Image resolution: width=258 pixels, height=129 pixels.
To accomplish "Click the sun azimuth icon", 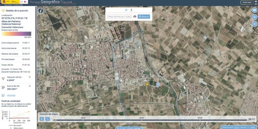I will point(3,87).
